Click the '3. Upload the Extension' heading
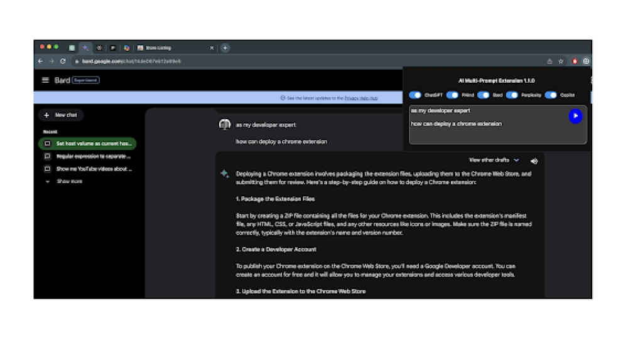The width and height of the screenshot is (628, 353). [x=301, y=292]
